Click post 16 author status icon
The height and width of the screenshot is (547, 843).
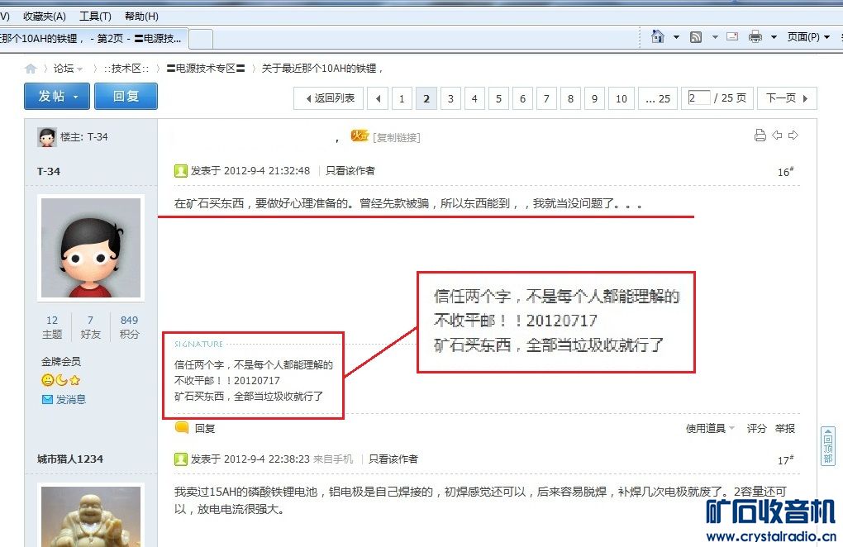point(181,171)
